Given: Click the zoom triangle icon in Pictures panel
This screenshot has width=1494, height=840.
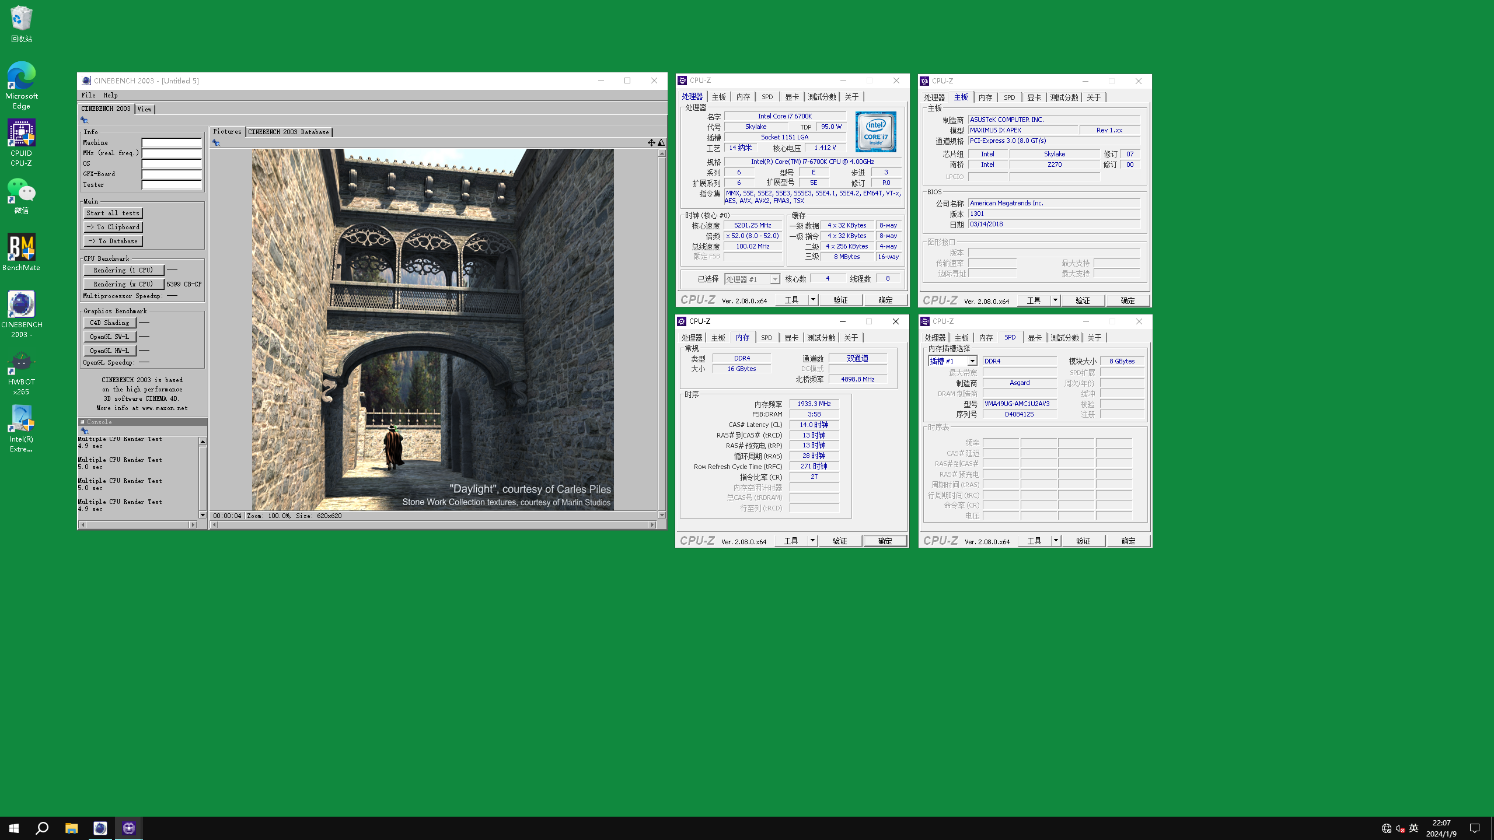Looking at the screenshot, I should 661,143.
